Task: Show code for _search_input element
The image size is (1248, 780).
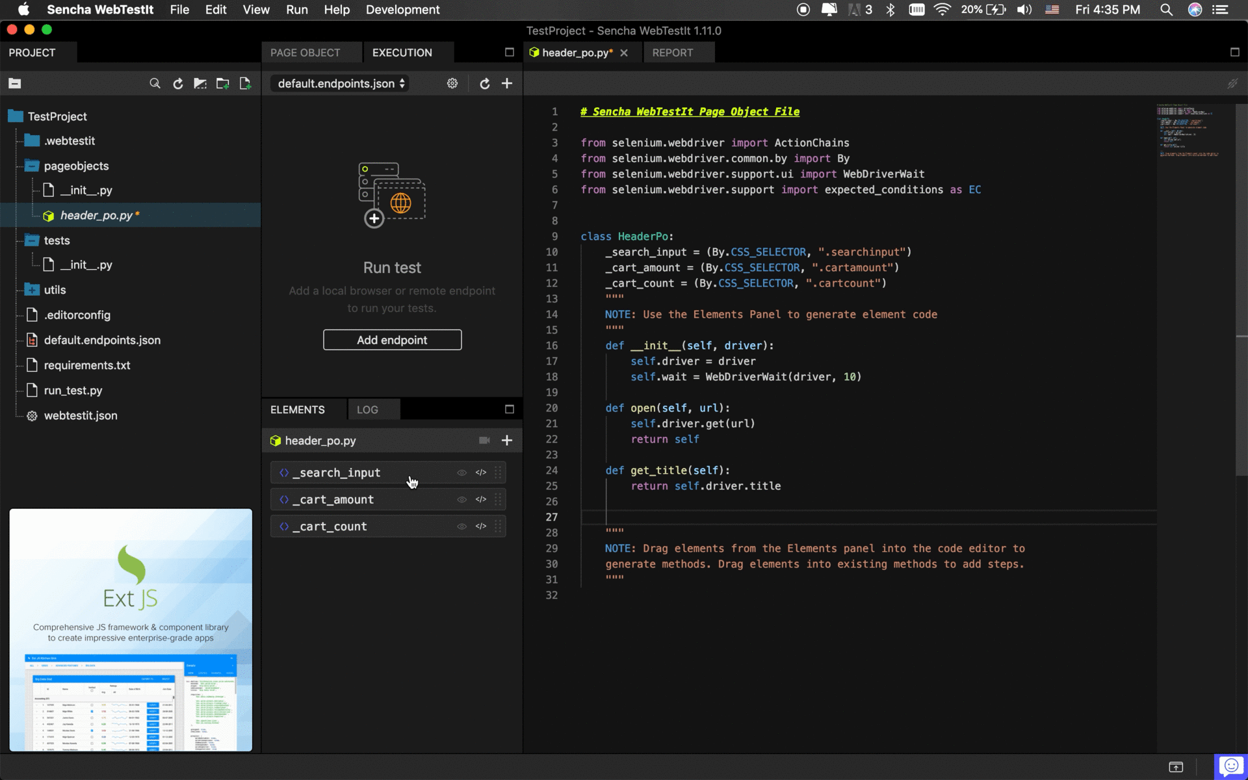Action: pos(481,473)
